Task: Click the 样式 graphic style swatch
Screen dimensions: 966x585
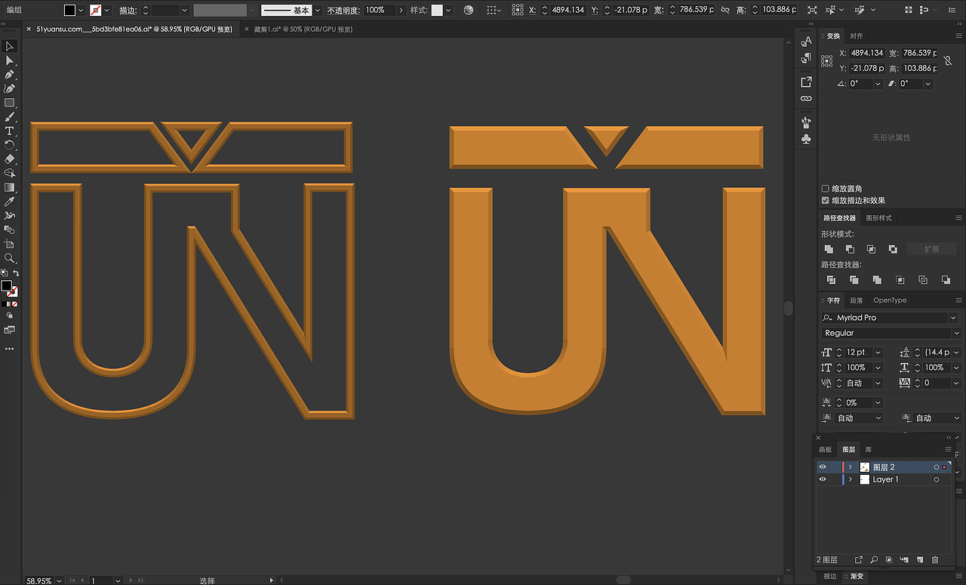Action: [x=437, y=11]
